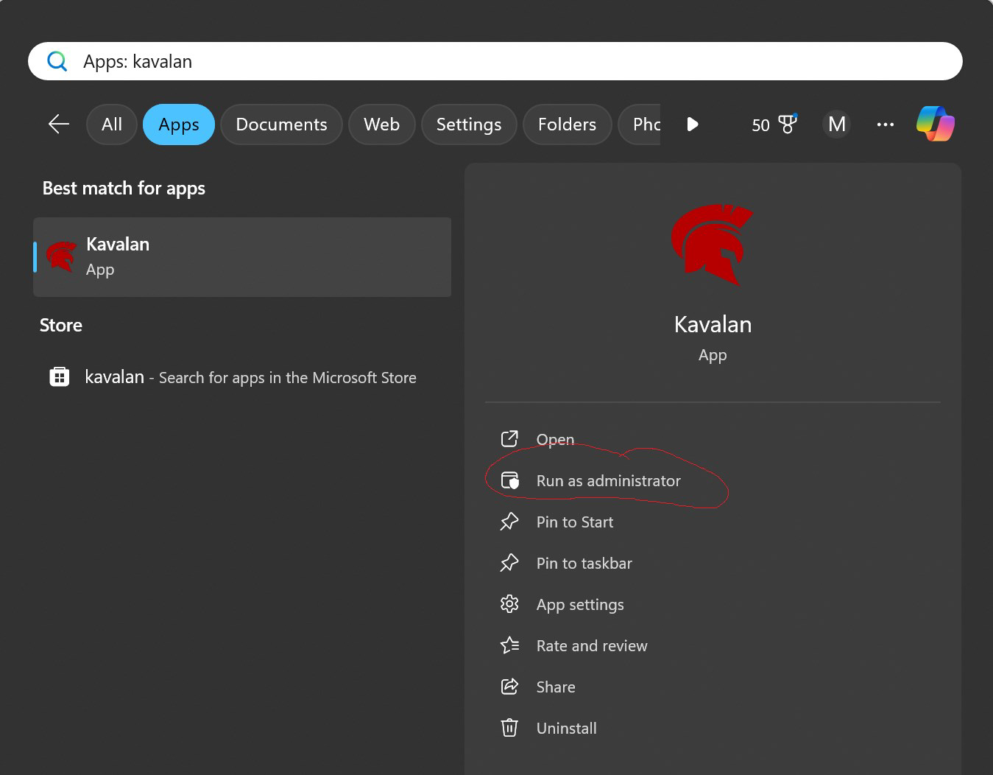Click the star icon beside Rate and review

point(509,645)
